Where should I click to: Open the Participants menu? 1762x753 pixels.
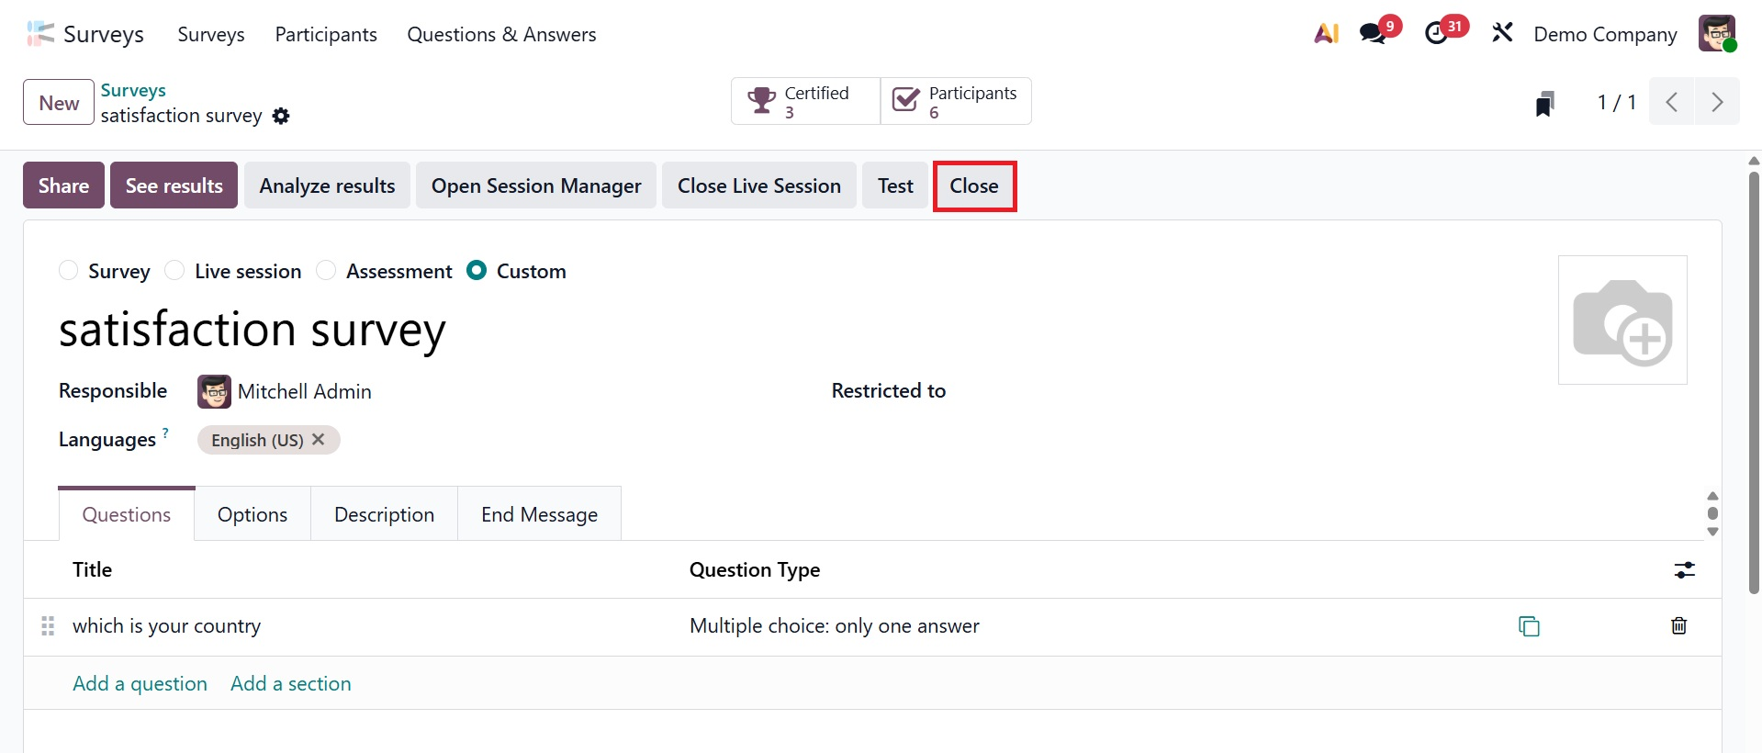point(326,35)
